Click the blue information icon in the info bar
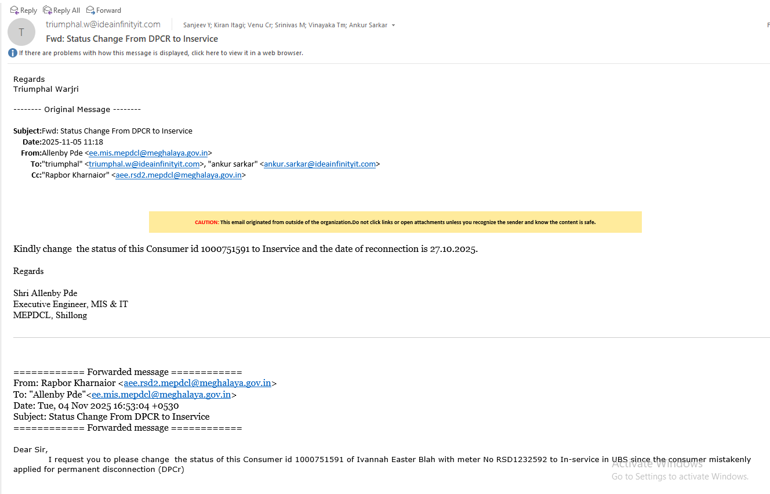 pyautogui.click(x=12, y=53)
